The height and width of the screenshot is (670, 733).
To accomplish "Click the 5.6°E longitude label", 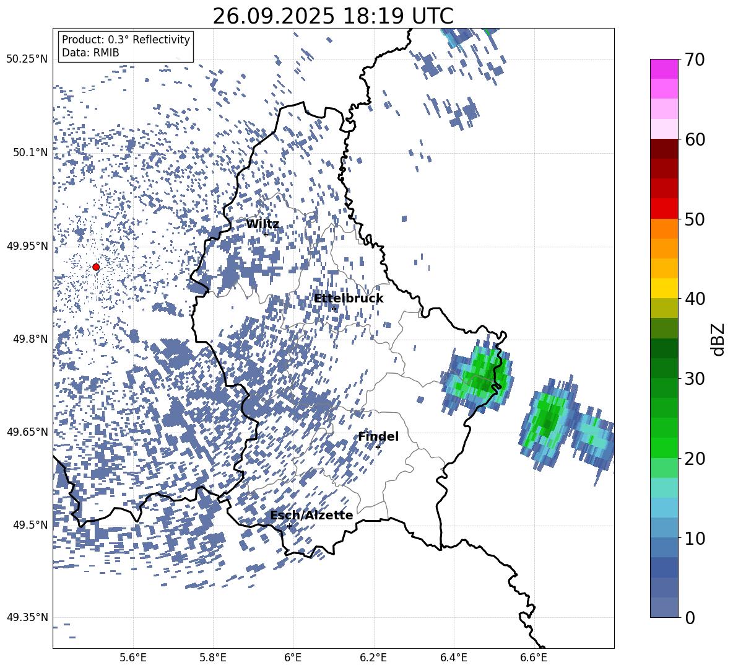I will (x=133, y=658).
